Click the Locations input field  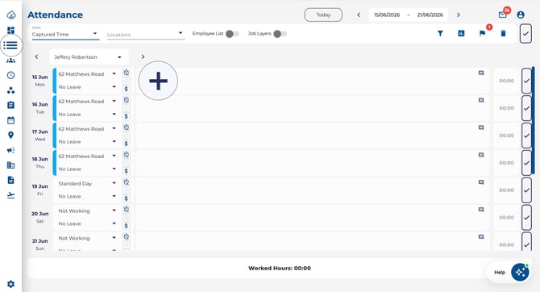coord(146,35)
